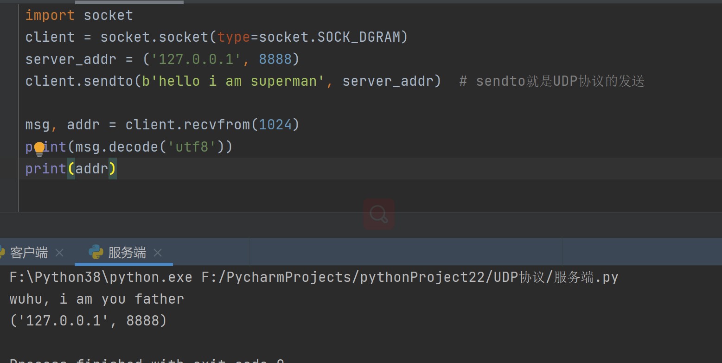The image size is (722, 363).
Task: Click the b'hello i am superman' bytes string
Action: coord(233,81)
